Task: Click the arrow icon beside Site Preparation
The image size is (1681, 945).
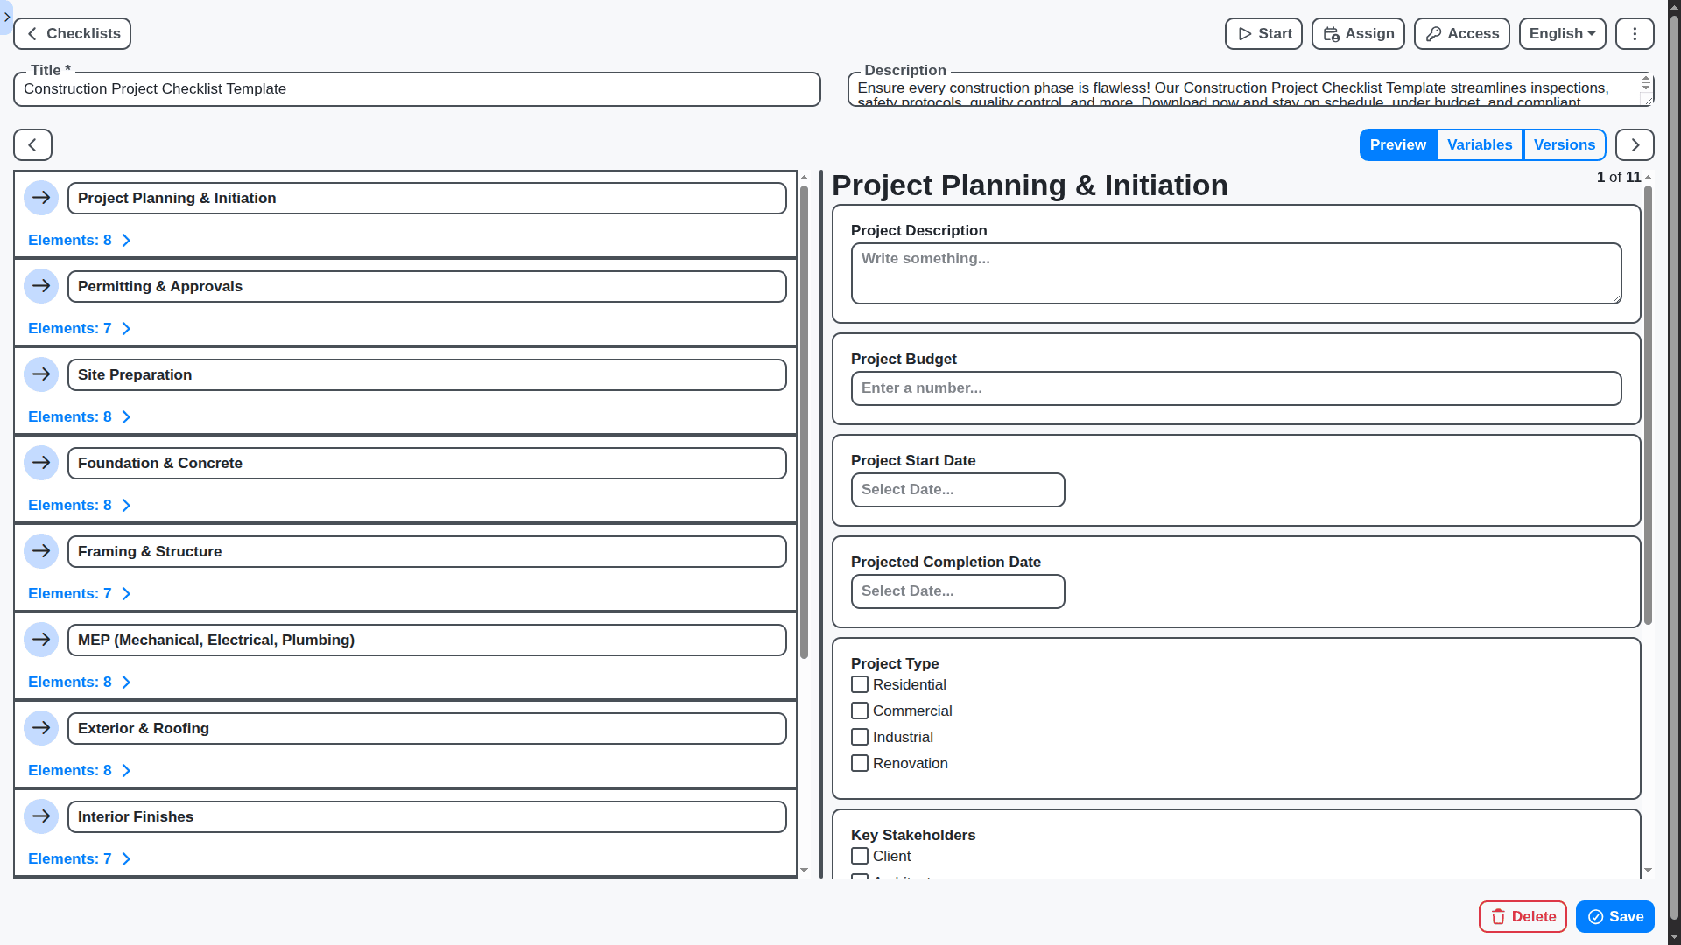Action: click(41, 374)
